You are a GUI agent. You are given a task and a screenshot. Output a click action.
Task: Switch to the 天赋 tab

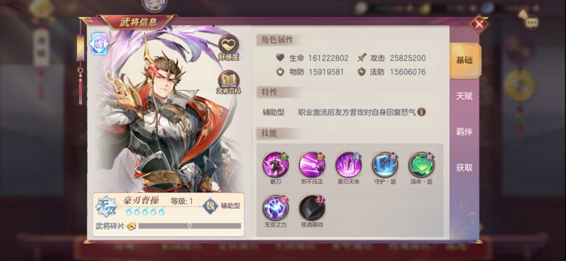464,96
